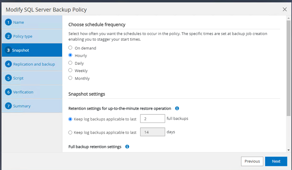Select keep log backups by days option
Image resolution: width=292 pixels, height=170 pixels.
(x=70, y=132)
